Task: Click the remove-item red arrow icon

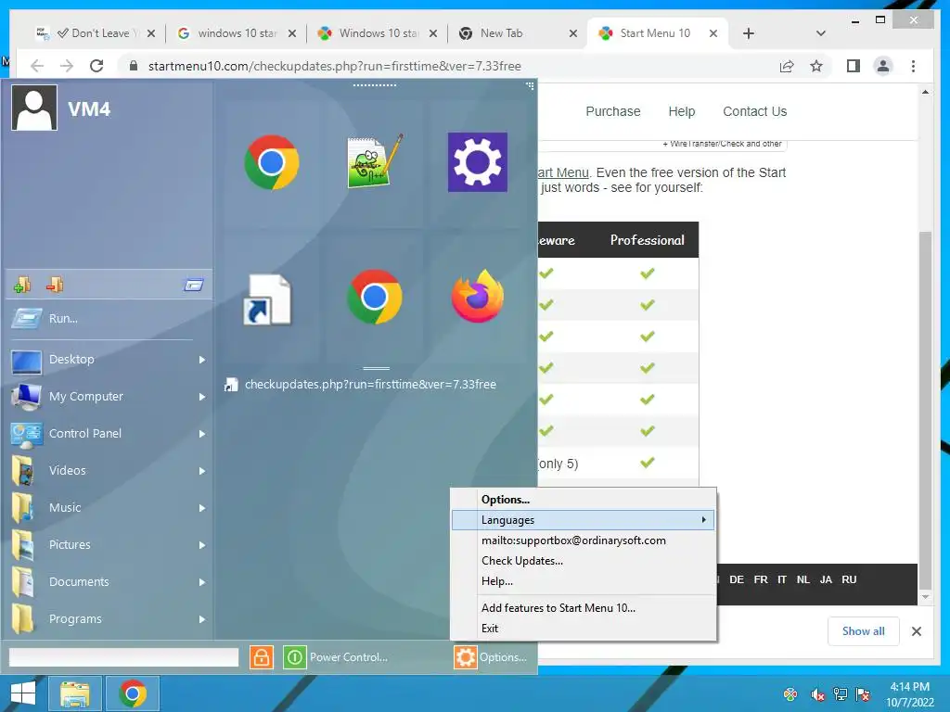Action: (x=55, y=284)
